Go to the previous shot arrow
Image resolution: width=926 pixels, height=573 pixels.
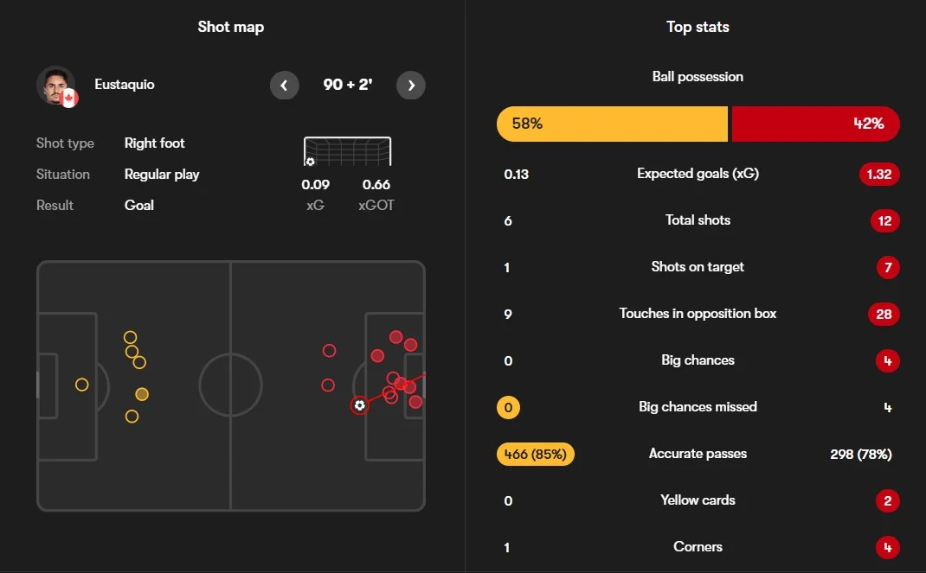284,86
